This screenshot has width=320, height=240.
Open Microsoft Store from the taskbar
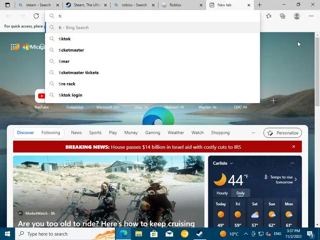point(154,234)
